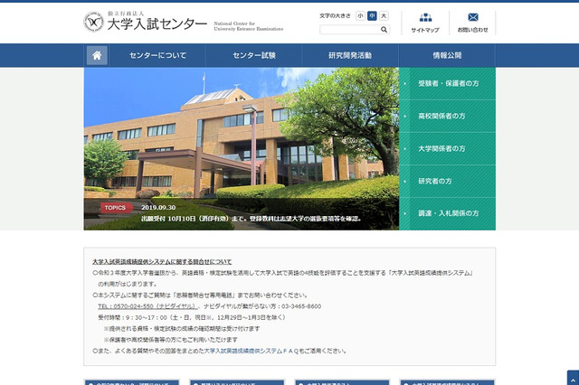Set text size to 小
This screenshot has height=385, width=579.
click(360, 16)
